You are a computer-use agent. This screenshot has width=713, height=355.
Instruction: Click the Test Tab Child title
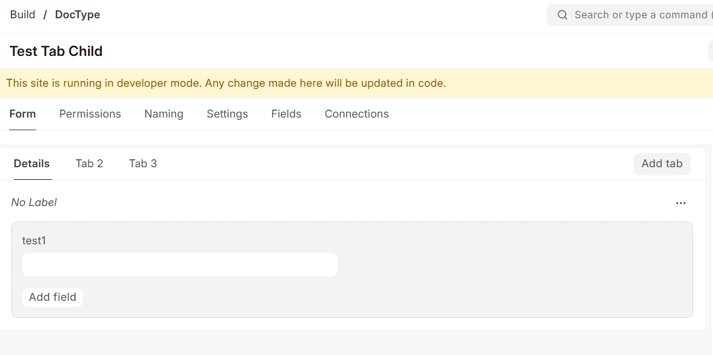click(56, 51)
